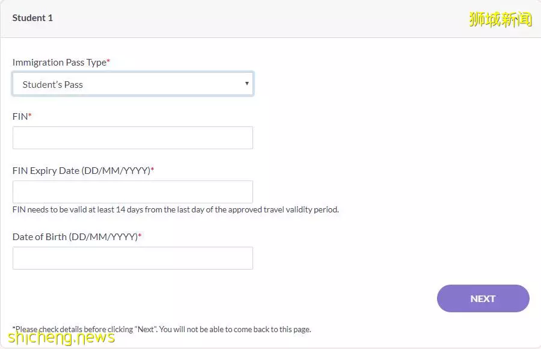Screen dimensions: 541x349
Task: Select the Date of Birth input field
Action: coord(133,258)
